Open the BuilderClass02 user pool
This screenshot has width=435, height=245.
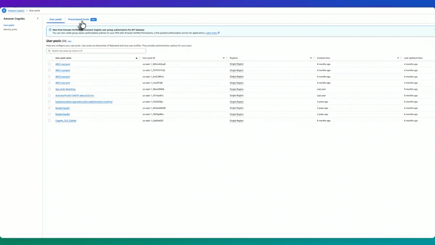63,114
